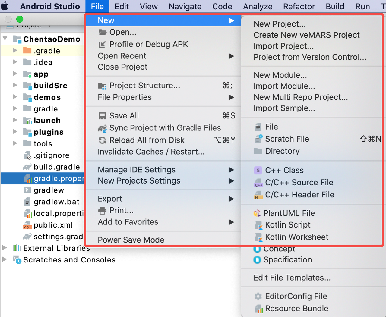Select Invalidate Caches / Restart...
Image resolution: width=386 pixels, height=317 pixels.
click(x=151, y=152)
